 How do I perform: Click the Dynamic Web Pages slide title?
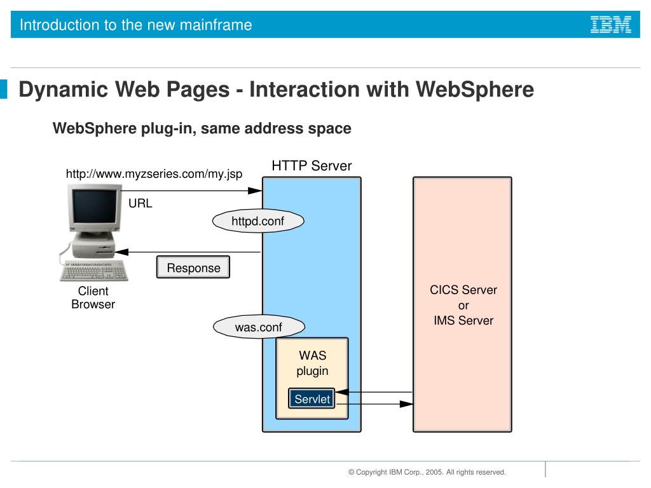(276, 89)
